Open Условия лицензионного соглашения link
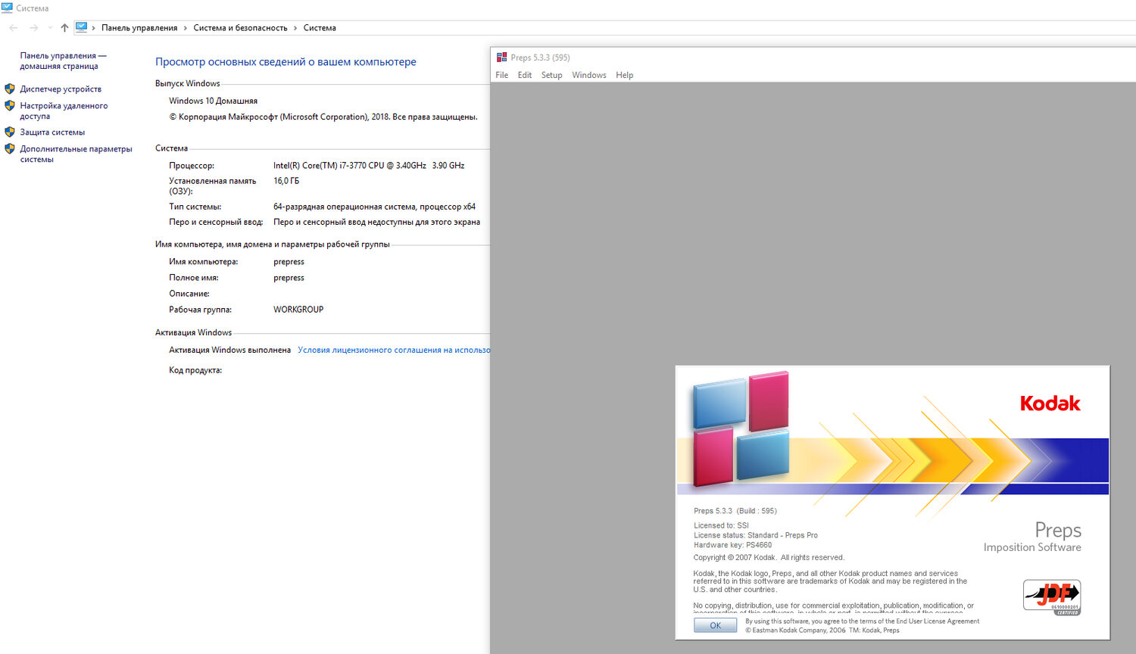The width and height of the screenshot is (1136, 654). (x=394, y=350)
